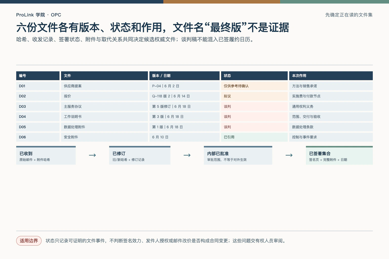Click the main title about 六份文件
The image size is (389, 259).
[152, 27]
